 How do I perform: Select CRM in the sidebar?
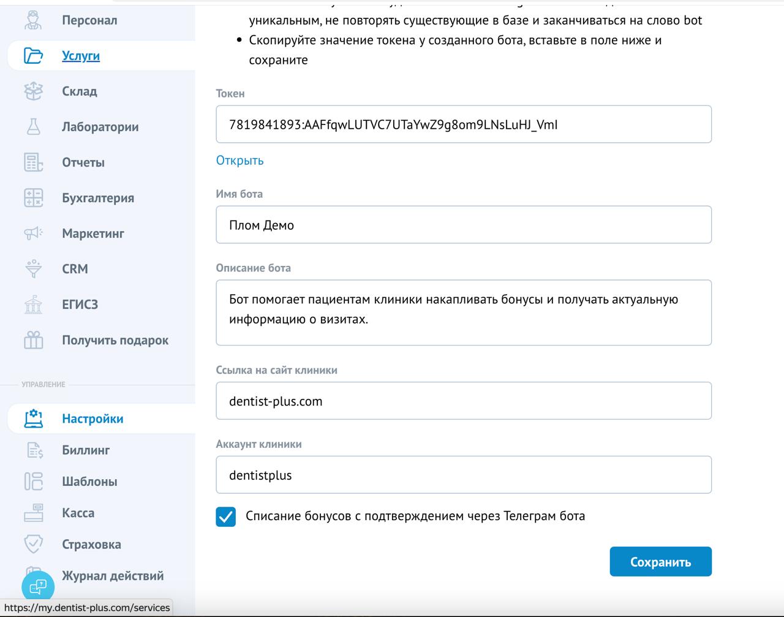[75, 268]
